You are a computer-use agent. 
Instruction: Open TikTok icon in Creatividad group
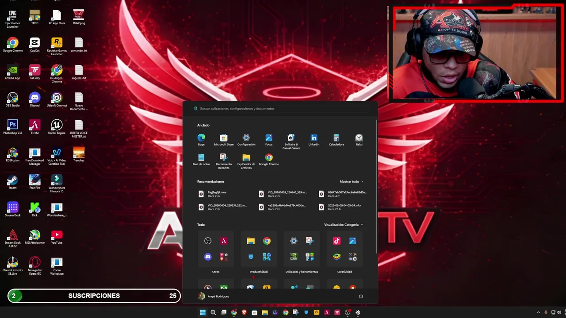(x=337, y=241)
